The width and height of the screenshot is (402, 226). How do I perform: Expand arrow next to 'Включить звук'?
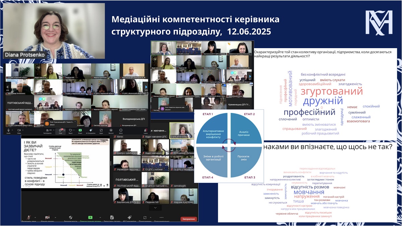[35, 217]
